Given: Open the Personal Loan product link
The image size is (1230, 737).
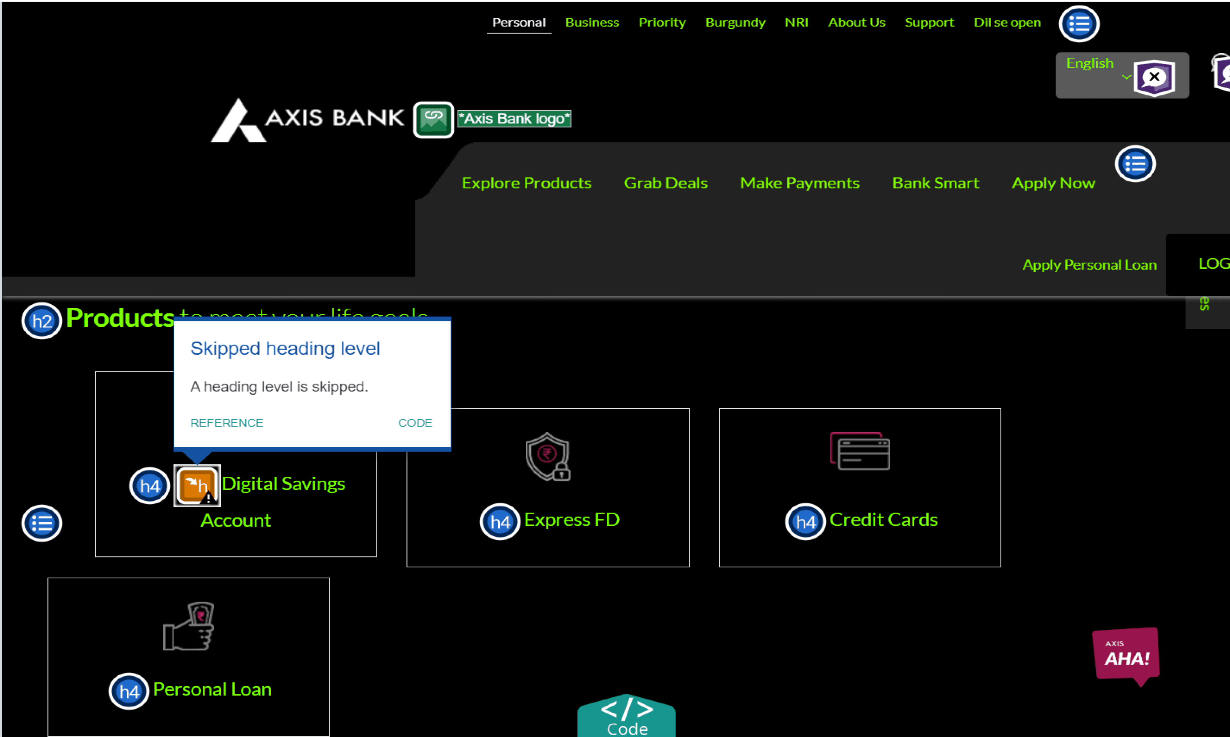Looking at the screenshot, I should click(x=212, y=689).
